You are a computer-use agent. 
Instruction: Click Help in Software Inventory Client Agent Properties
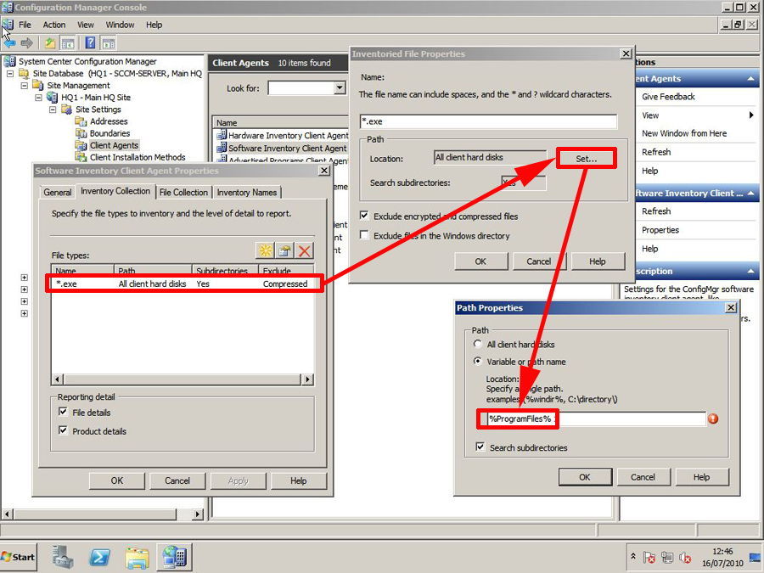tap(298, 481)
